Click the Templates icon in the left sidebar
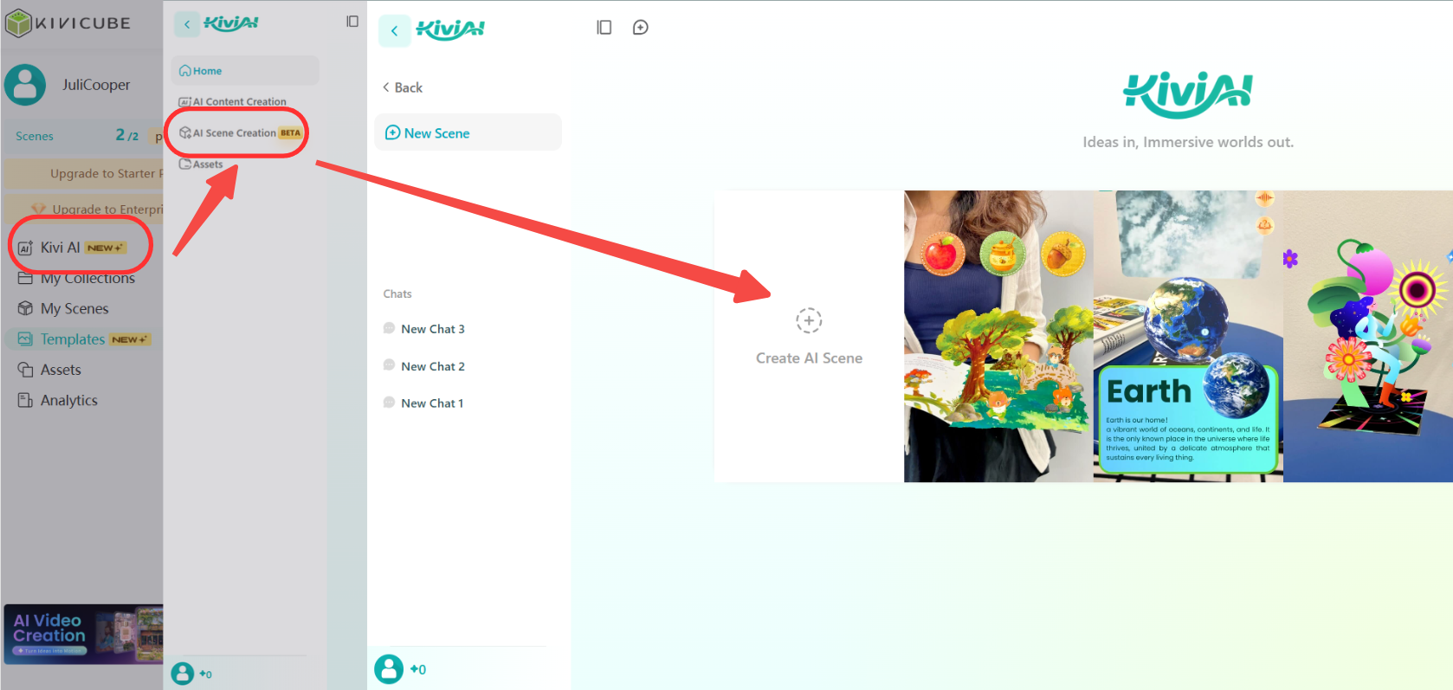 25,339
